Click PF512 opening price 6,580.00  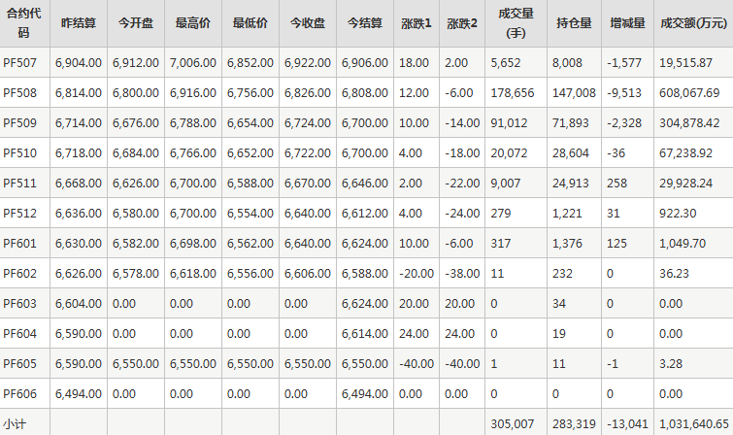[136, 214]
